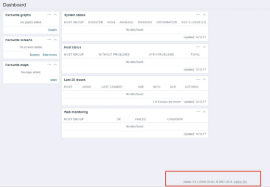Click the Last 20 issues widget title
270x187 pixels.
pos(75,80)
